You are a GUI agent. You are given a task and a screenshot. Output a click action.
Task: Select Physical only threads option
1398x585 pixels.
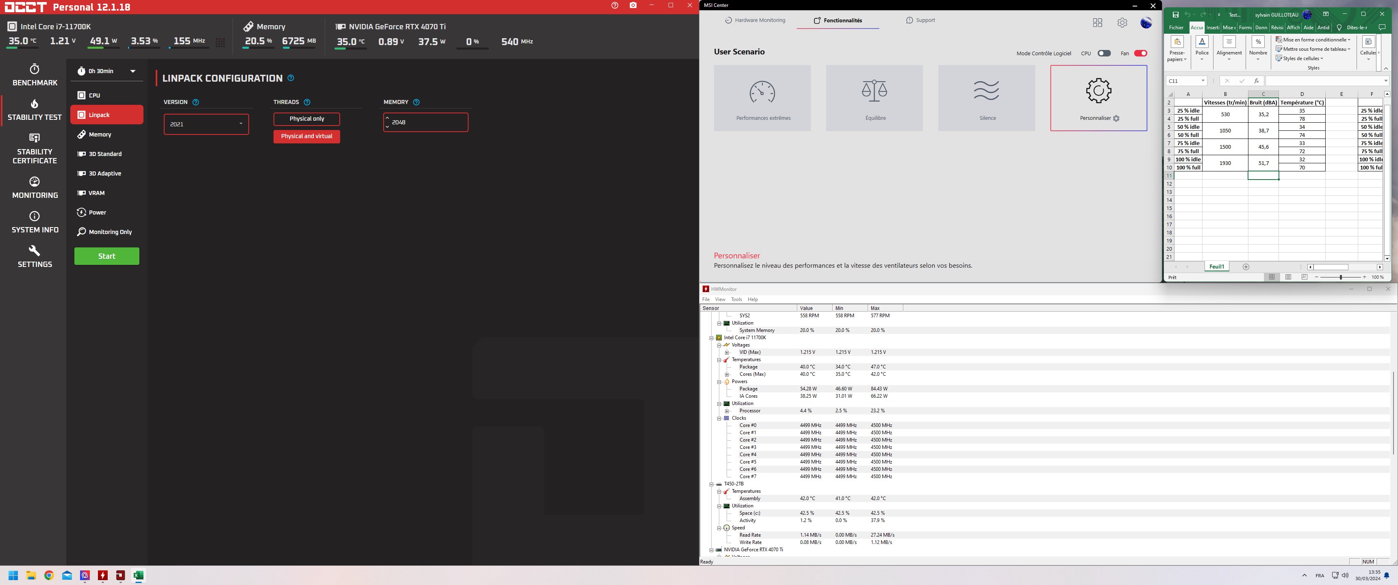coord(307,119)
